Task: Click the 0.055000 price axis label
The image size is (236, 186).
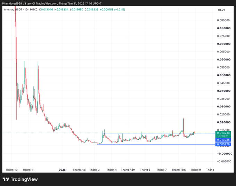Action: click(x=223, y=67)
